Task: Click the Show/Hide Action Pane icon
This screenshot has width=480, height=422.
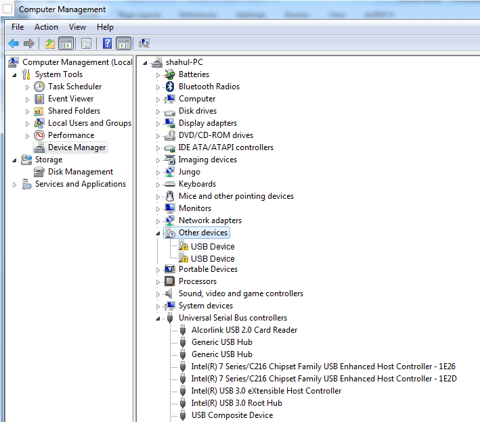Action: click(123, 44)
